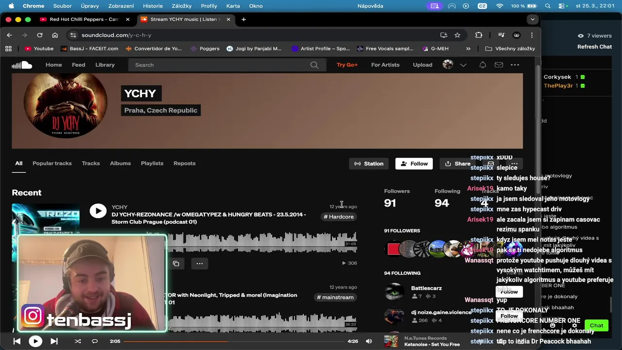Screen dimensions: 622x350
Task: Click the copy icon under first track
Action: click(176, 263)
